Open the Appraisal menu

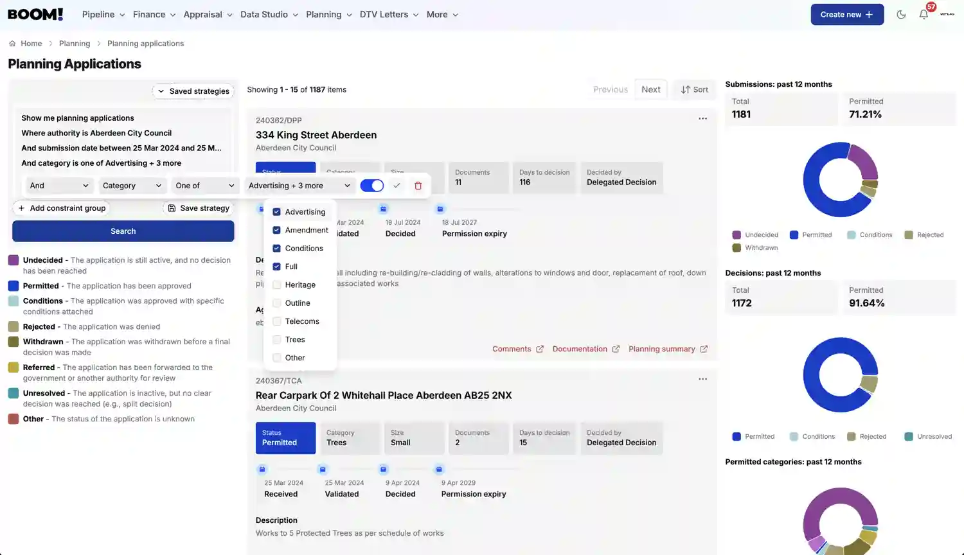[x=208, y=14]
